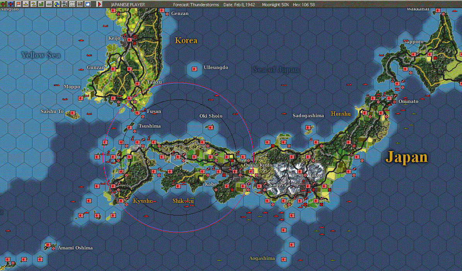
Task: Click the Date: Feb 8, 1942 text
Action: click(x=239, y=5)
